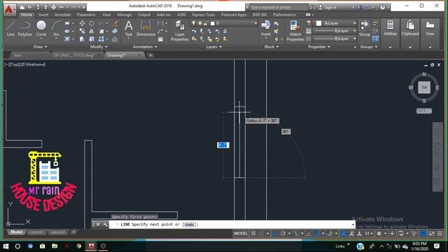The height and width of the screenshot is (252, 448).
Task: Switch to the Parametric ribbon tab
Action: [x=87, y=15]
